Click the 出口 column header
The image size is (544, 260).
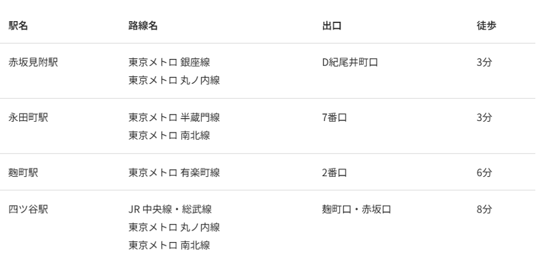[331, 26]
